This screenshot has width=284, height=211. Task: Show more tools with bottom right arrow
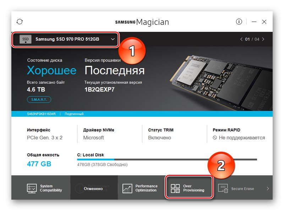click(268, 189)
